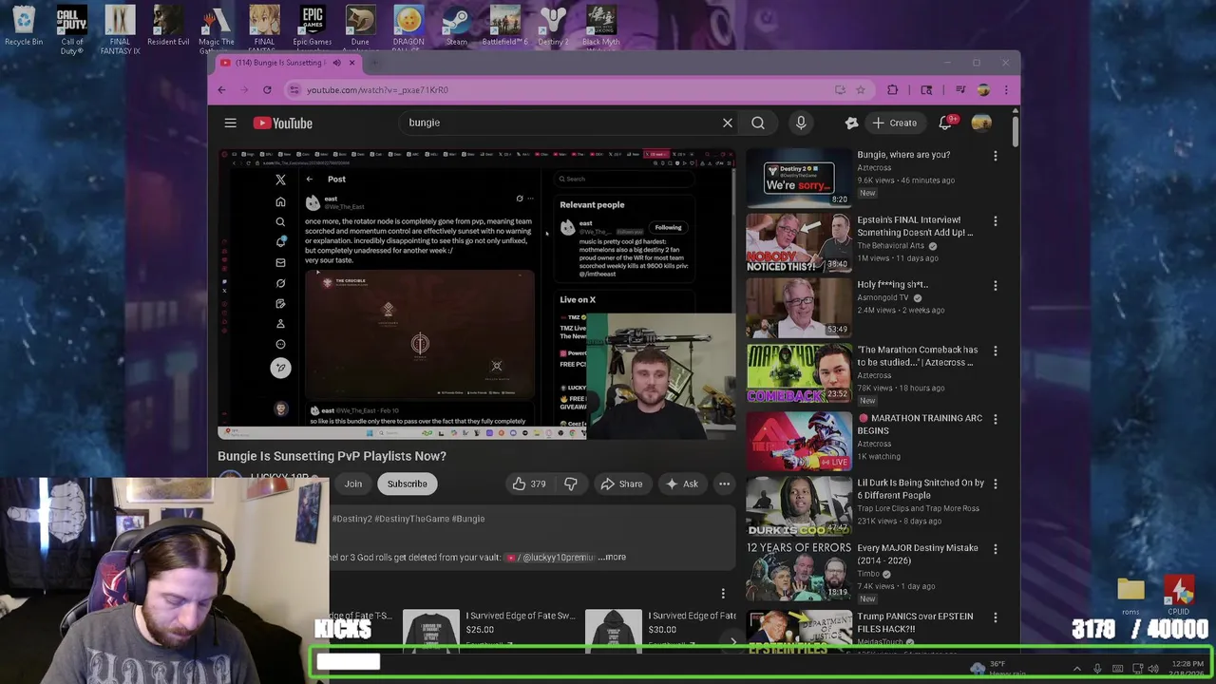
Task: Open options for Epstein's FINAL Interview video
Action: pyautogui.click(x=996, y=221)
